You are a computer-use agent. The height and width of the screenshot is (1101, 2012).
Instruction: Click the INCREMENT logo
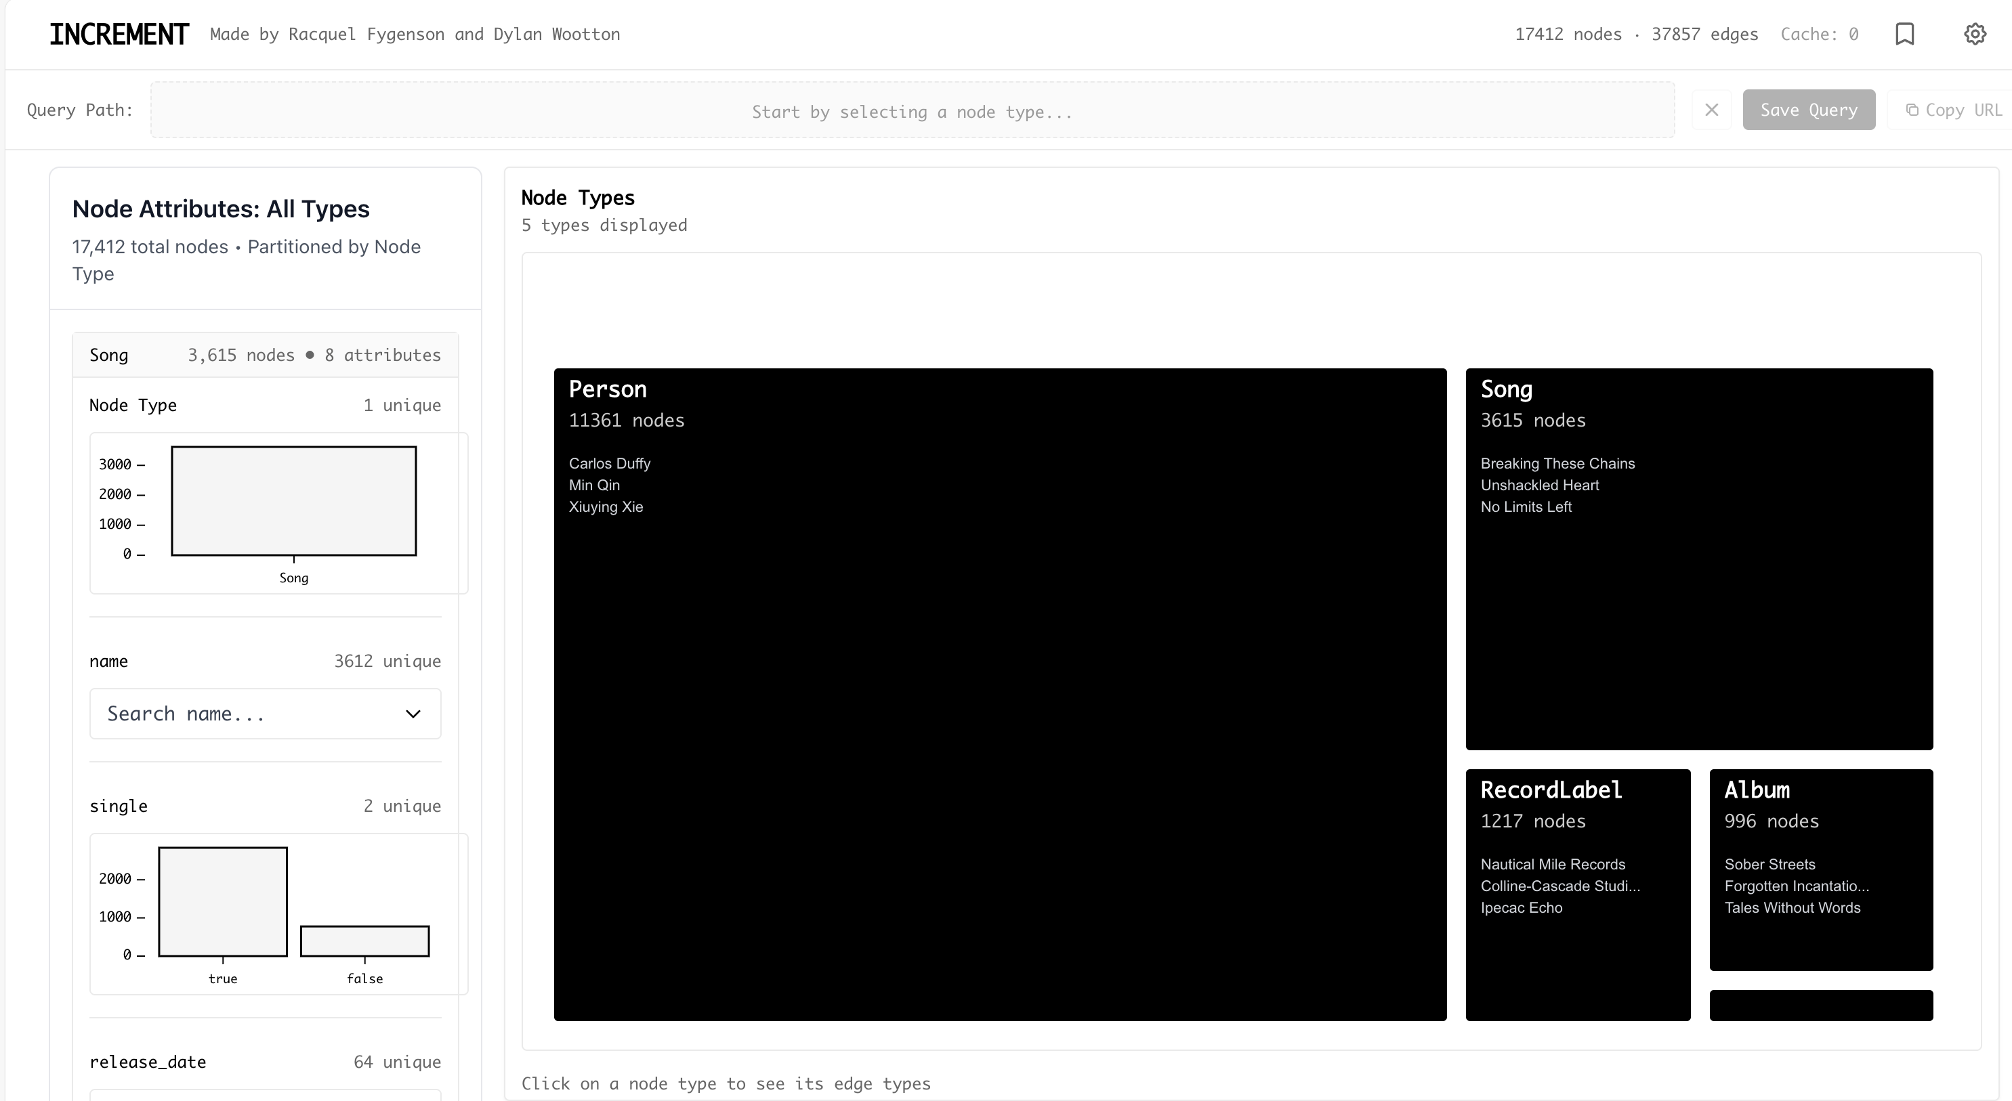tap(118, 34)
